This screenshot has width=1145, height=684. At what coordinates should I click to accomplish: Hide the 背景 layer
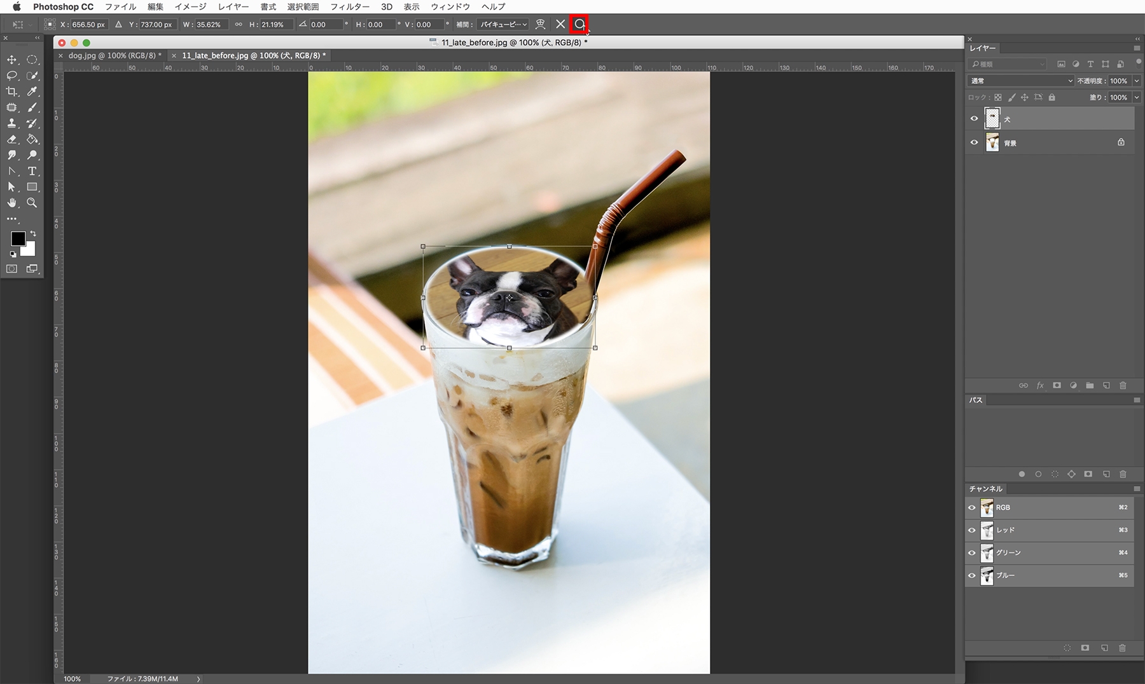pyautogui.click(x=974, y=142)
